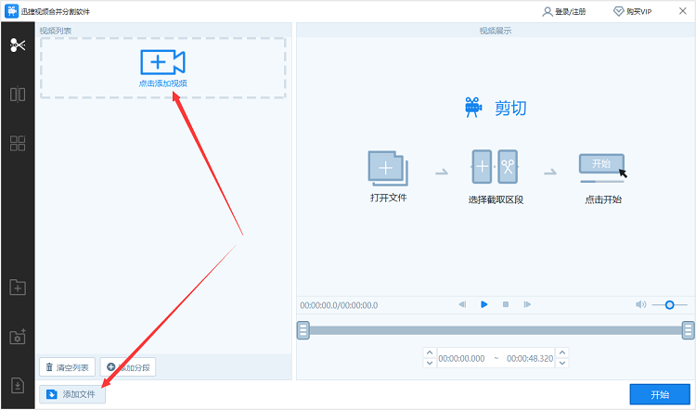This screenshot has height=410, width=696.
Task: Mute audio with the speaker icon
Action: pos(640,304)
